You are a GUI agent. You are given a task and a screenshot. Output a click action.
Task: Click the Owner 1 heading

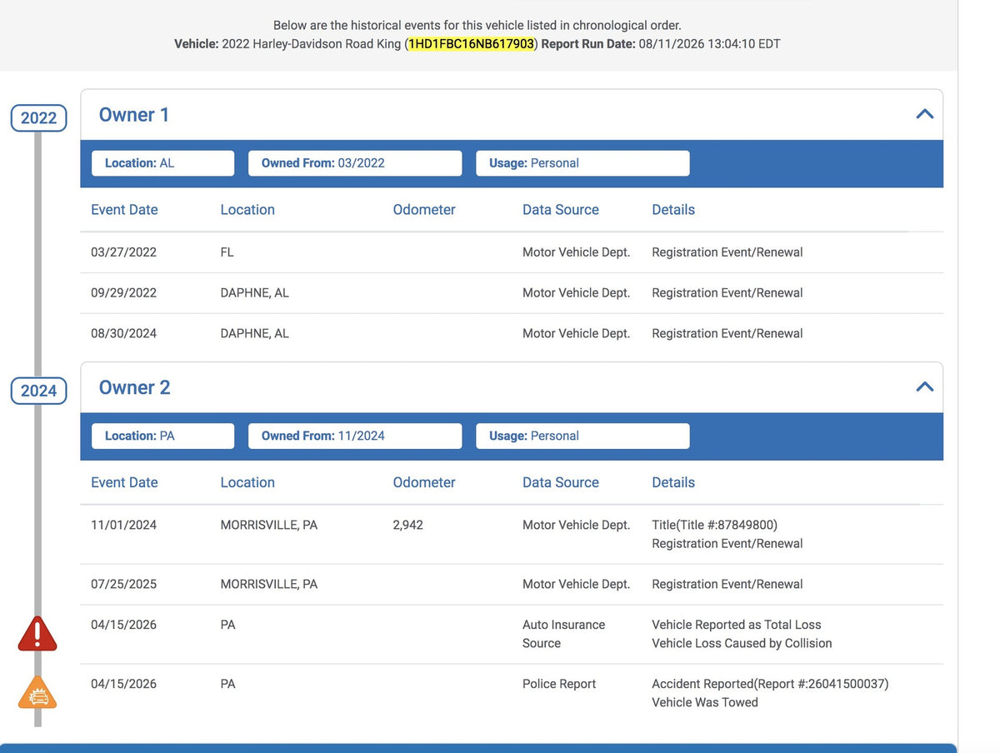(x=134, y=115)
